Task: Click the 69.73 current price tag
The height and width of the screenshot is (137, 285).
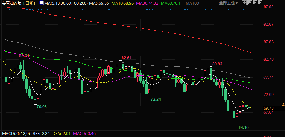Action: (x=268, y=108)
